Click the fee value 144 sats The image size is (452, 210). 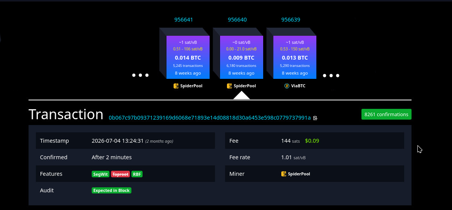point(290,141)
